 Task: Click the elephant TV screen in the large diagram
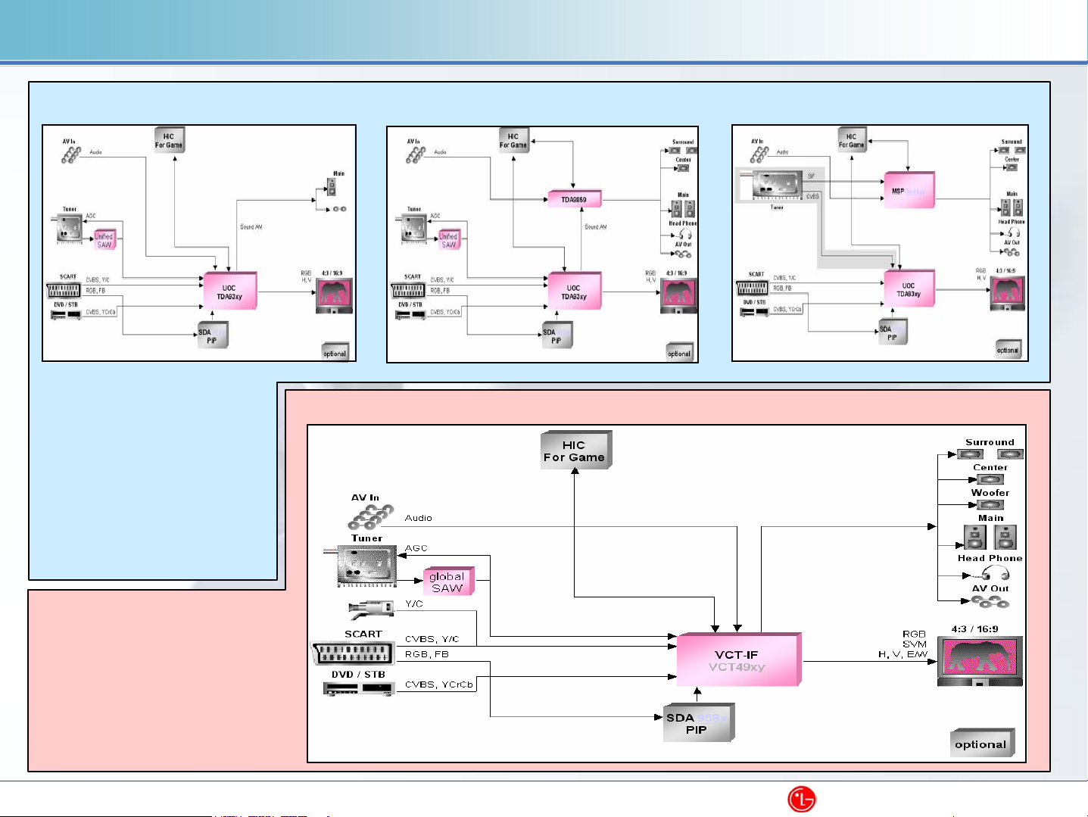980,660
